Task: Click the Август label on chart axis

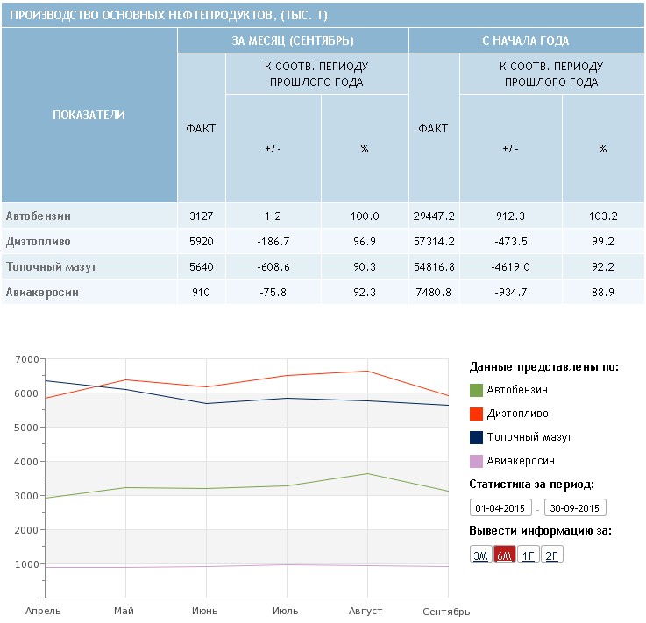Action: pyautogui.click(x=366, y=611)
